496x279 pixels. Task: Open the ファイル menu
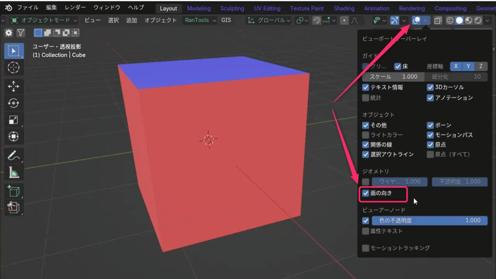point(28,8)
